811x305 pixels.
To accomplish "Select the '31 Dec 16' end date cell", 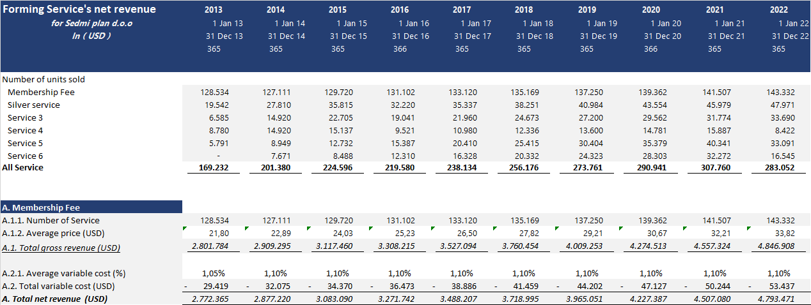I will tap(411, 36).
